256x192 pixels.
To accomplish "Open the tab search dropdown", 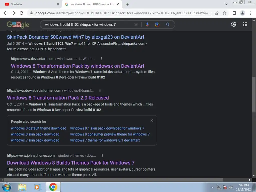I will coord(226,4).
